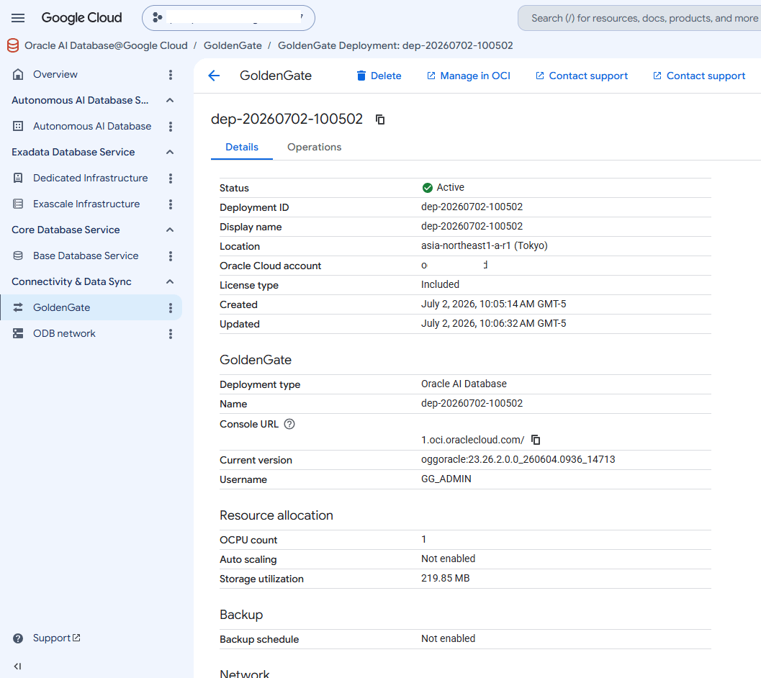Viewport: 761px width, 678px height.
Task: Click the GoldenGate swap arrows icon
Action: pos(18,308)
